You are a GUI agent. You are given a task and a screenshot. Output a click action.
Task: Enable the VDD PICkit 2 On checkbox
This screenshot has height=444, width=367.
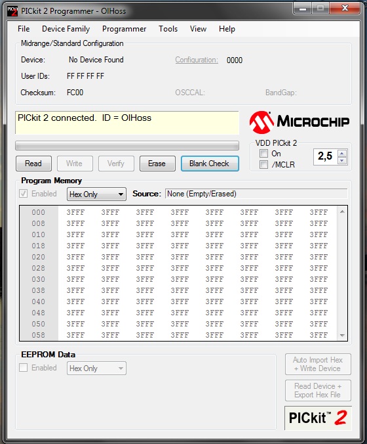click(263, 154)
